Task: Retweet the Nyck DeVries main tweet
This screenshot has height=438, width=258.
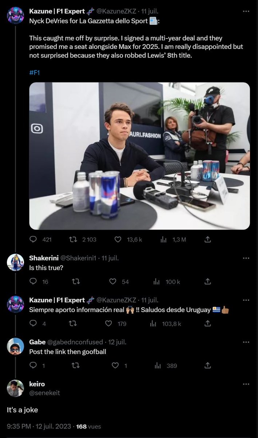Action: click(x=74, y=239)
